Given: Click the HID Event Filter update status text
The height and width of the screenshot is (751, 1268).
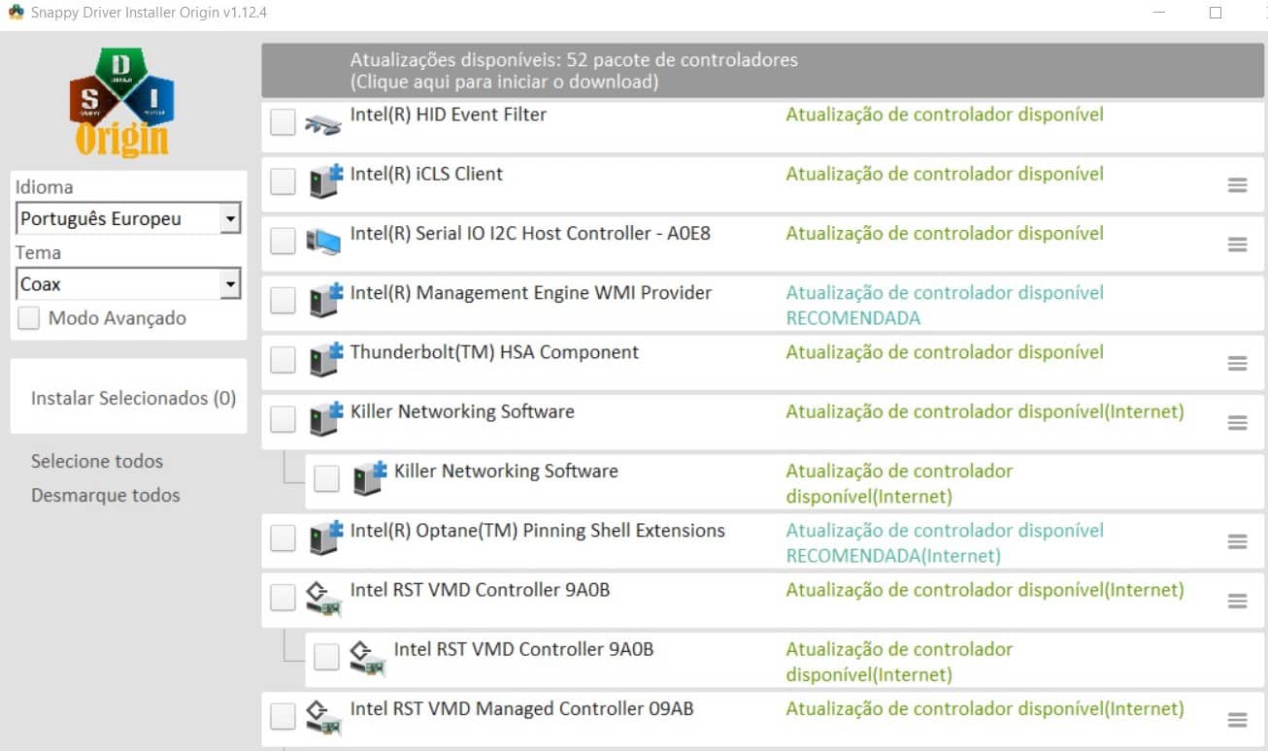Looking at the screenshot, I should point(945,114).
